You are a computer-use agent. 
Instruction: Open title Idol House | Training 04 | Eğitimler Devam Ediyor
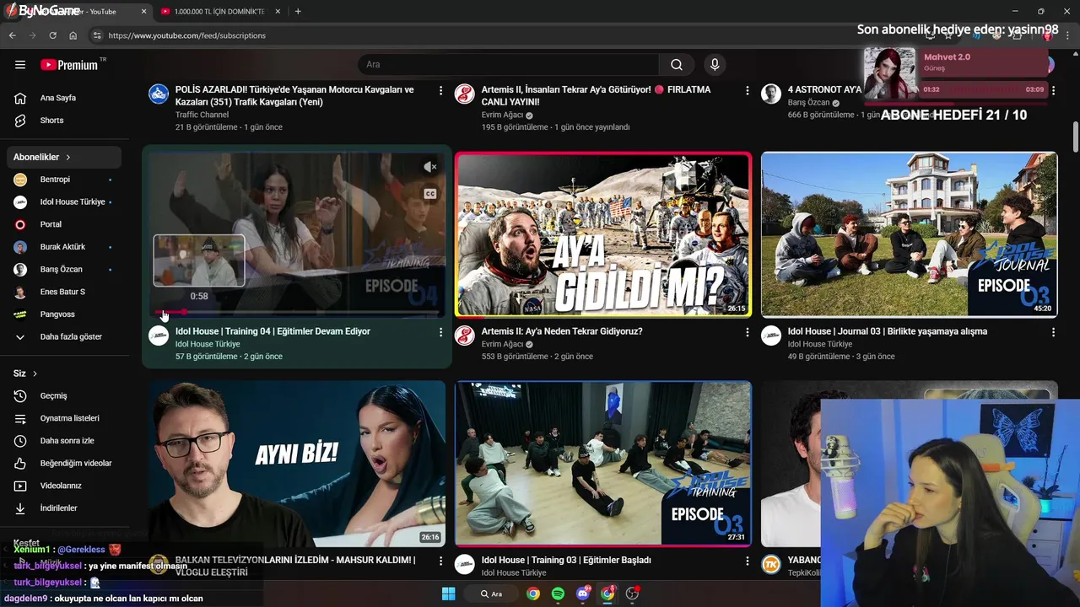(273, 331)
